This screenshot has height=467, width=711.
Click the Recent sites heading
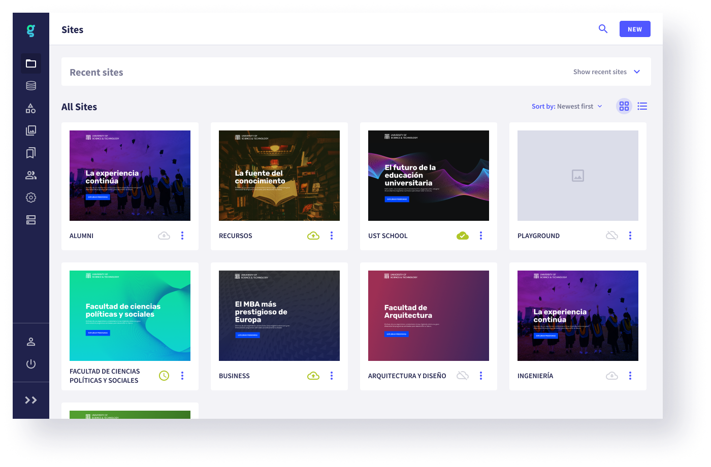click(96, 72)
